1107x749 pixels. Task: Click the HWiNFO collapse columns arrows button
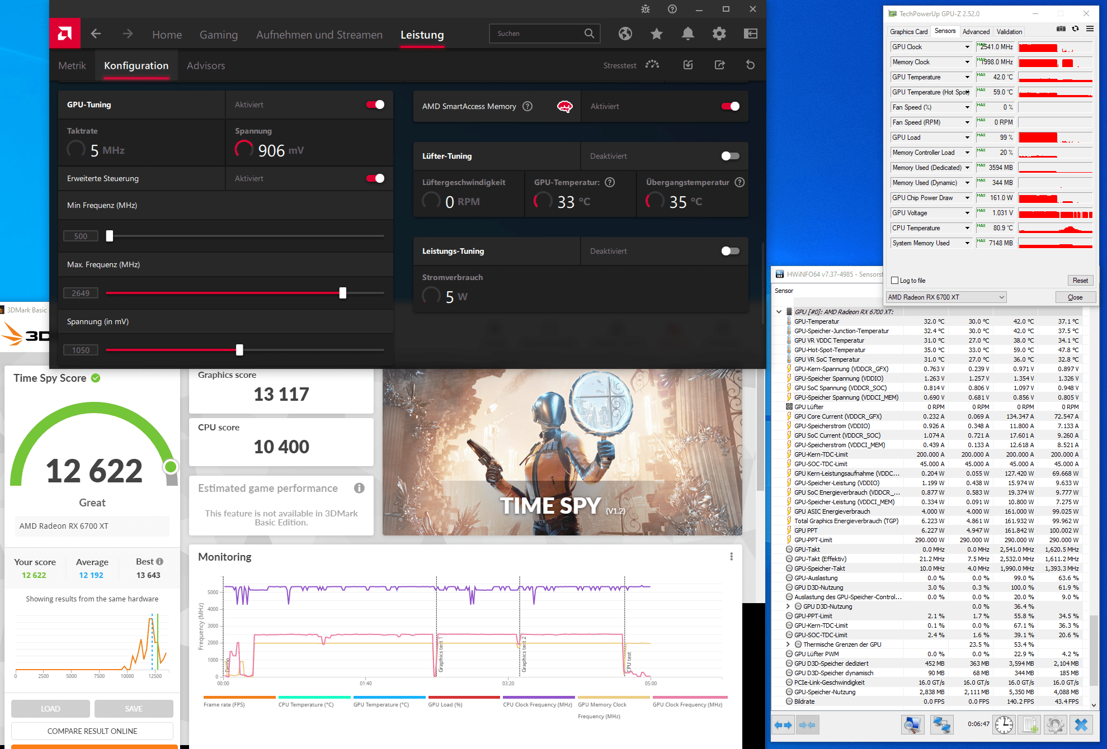pyautogui.click(x=807, y=725)
